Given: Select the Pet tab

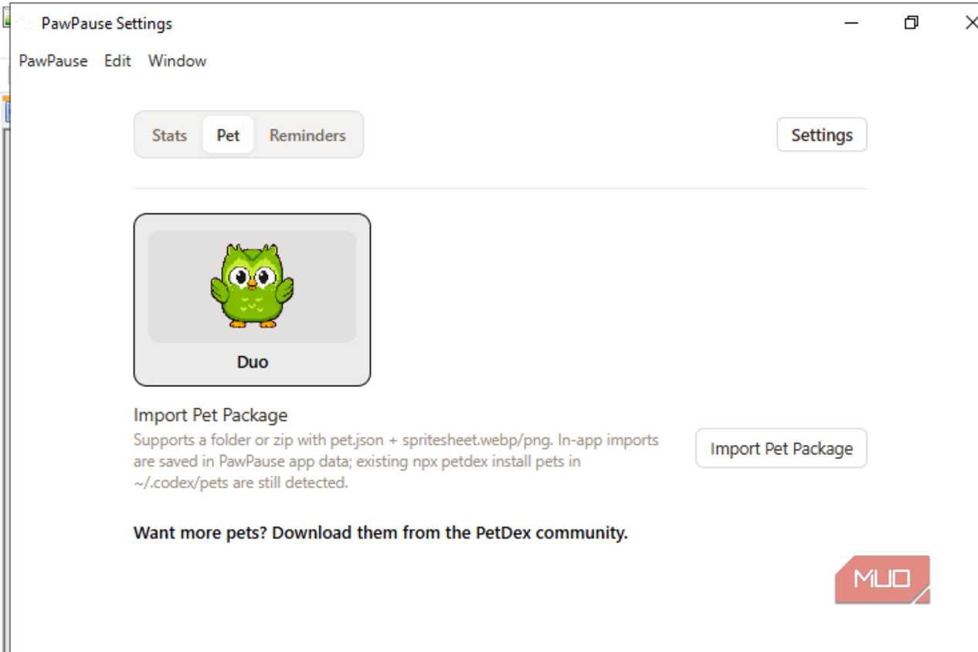Looking at the screenshot, I should click(x=228, y=135).
